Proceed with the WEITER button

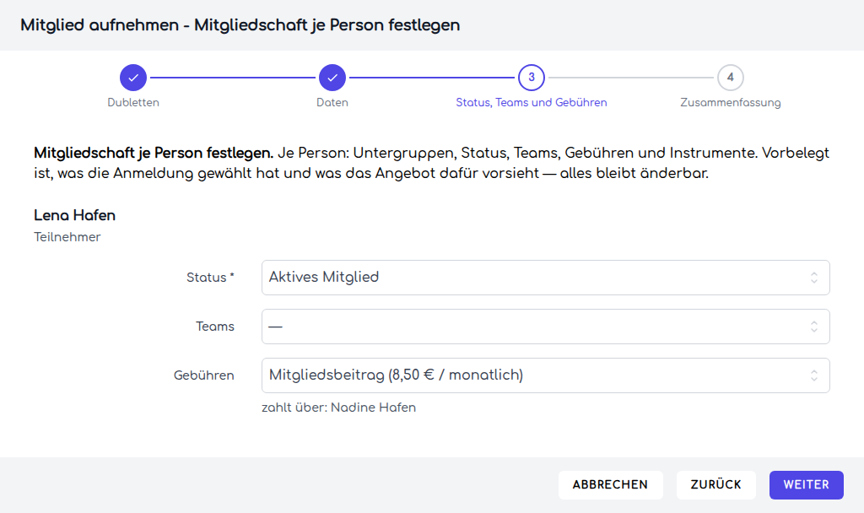click(x=806, y=485)
